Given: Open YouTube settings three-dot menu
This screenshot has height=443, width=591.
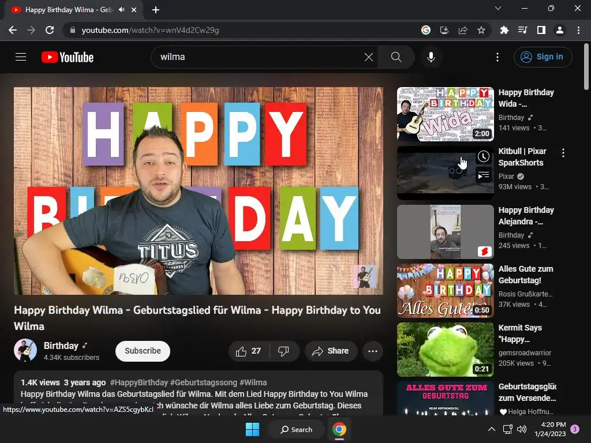Looking at the screenshot, I should click(497, 57).
